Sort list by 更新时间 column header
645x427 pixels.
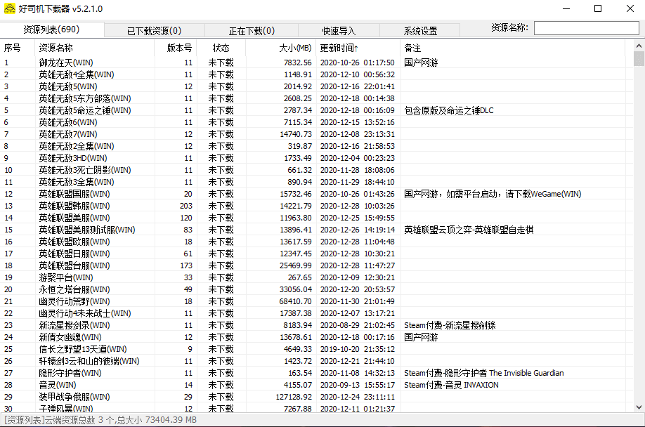point(339,48)
